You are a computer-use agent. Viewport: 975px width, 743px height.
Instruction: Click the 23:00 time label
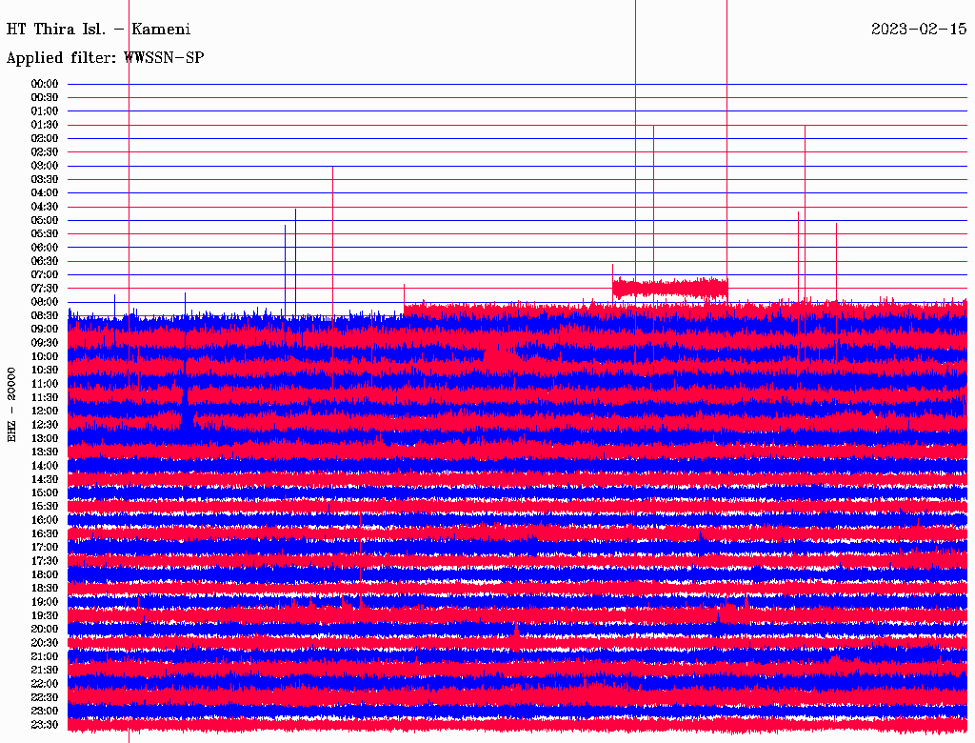point(45,712)
